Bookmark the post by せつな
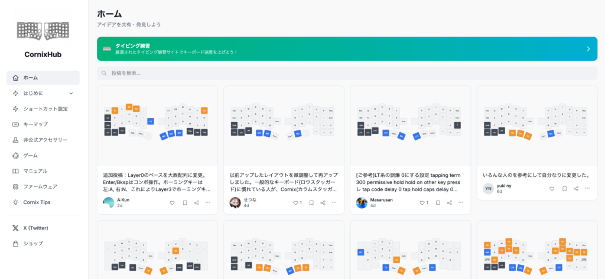Image resolution: width=605 pixels, height=279 pixels. 311,202
